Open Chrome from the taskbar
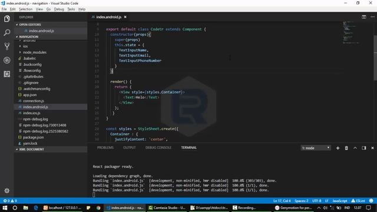The height and width of the screenshot is (212, 377). pyautogui.click(x=98, y=208)
